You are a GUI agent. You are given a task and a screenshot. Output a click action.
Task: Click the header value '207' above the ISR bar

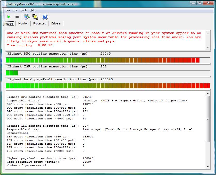tap(103, 66)
